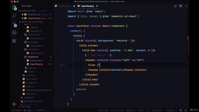The width and height of the screenshot is (199, 112).
Task: Open the Manage gear menu
Action: (x=14, y=104)
